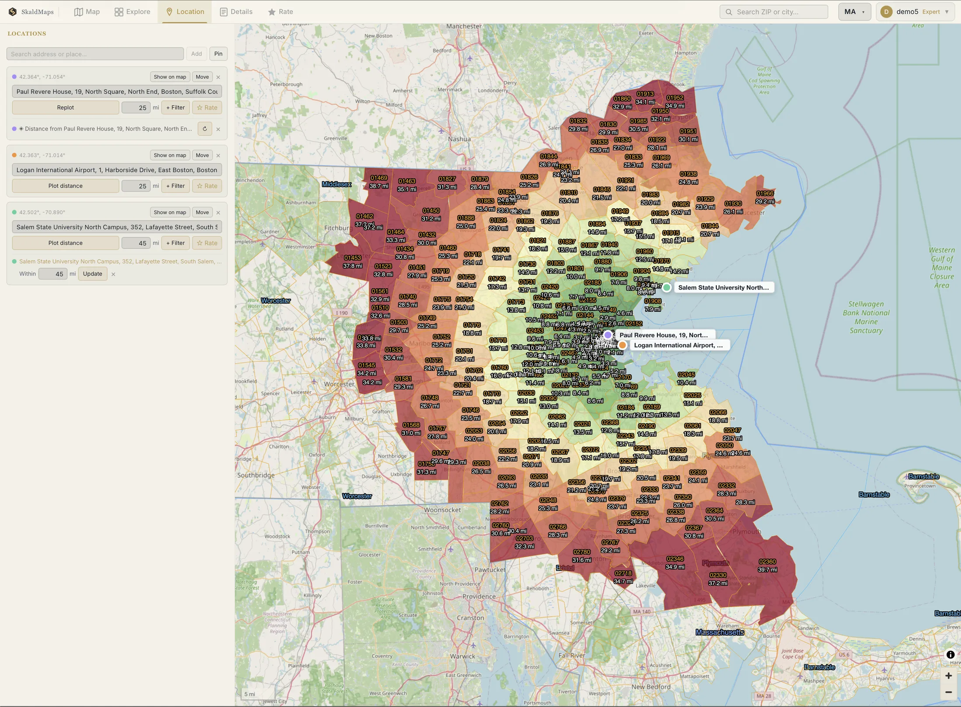Click the Salem State green map marker
The width and height of the screenshot is (961, 707).
click(667, 287)
